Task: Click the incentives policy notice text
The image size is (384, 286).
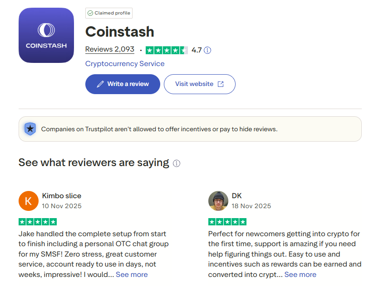Action: (159, 129)
